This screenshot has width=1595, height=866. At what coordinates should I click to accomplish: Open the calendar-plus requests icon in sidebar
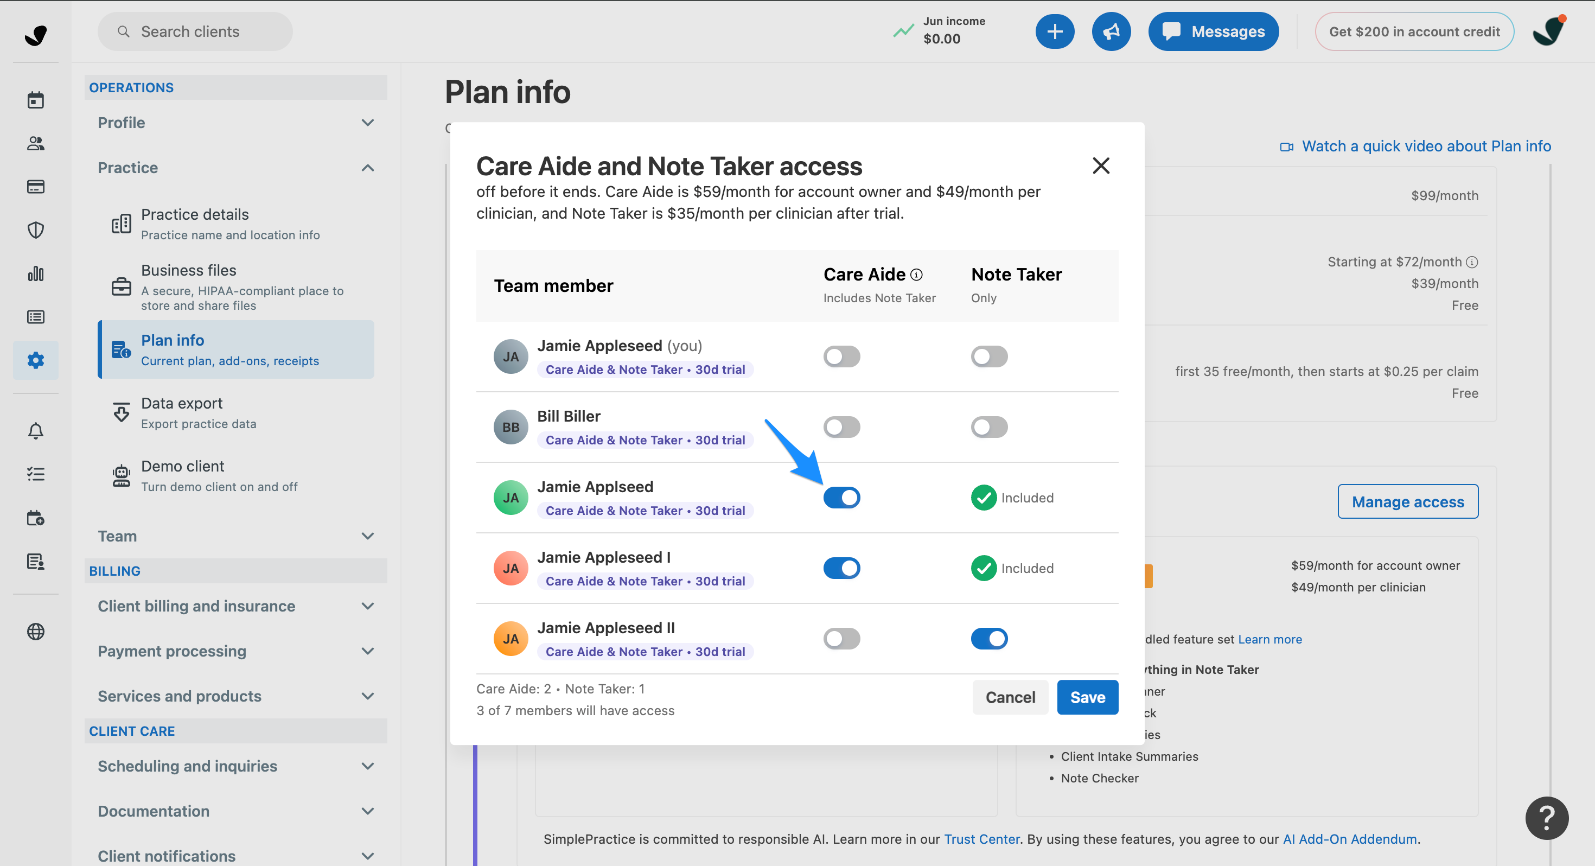35,518
